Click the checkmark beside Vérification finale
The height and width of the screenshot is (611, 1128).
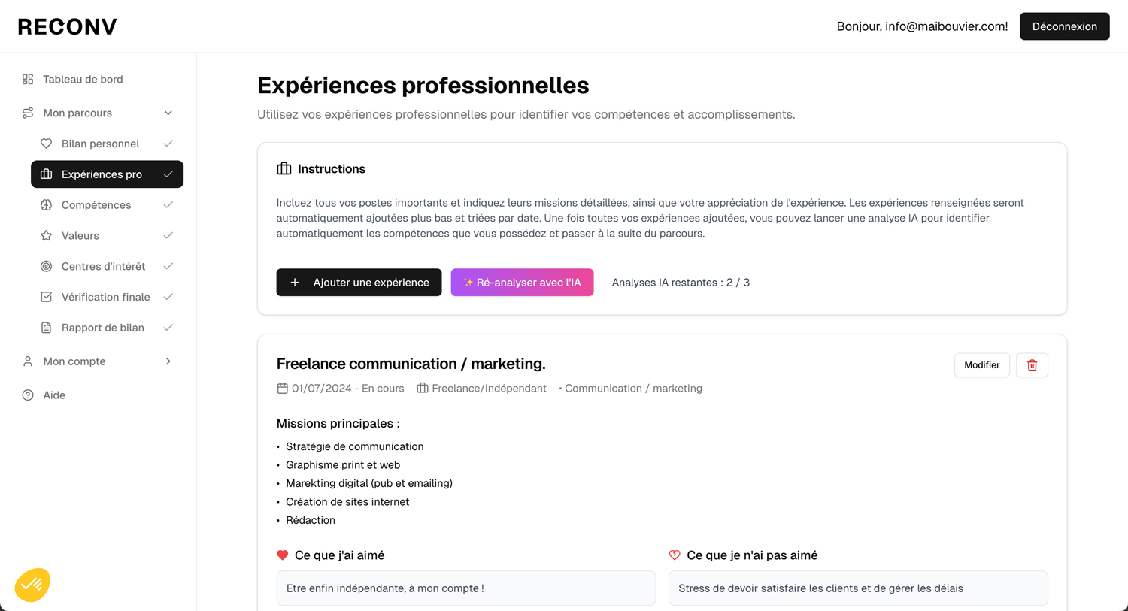click(x=168, y=297)
